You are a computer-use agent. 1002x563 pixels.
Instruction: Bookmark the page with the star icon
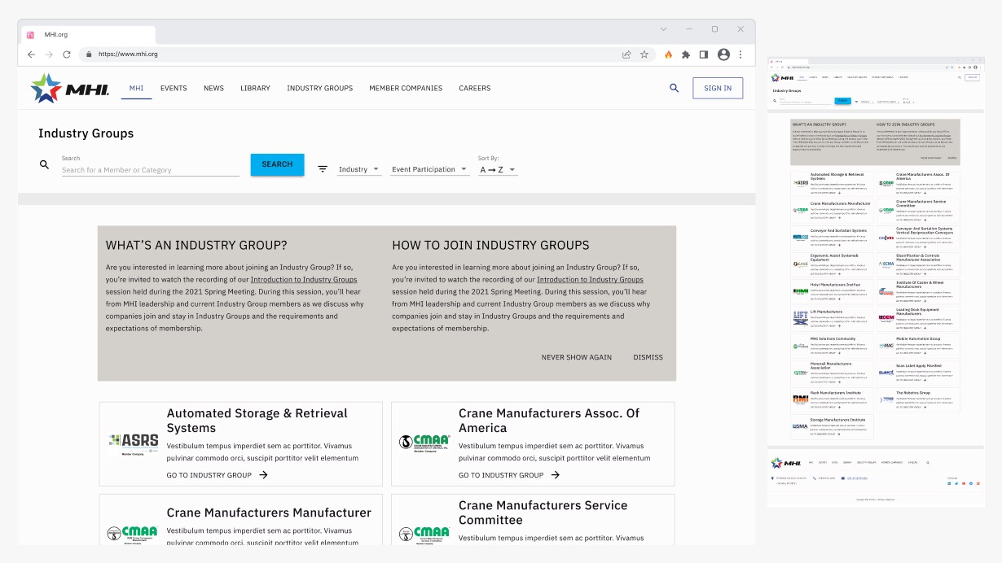[644, 55]
